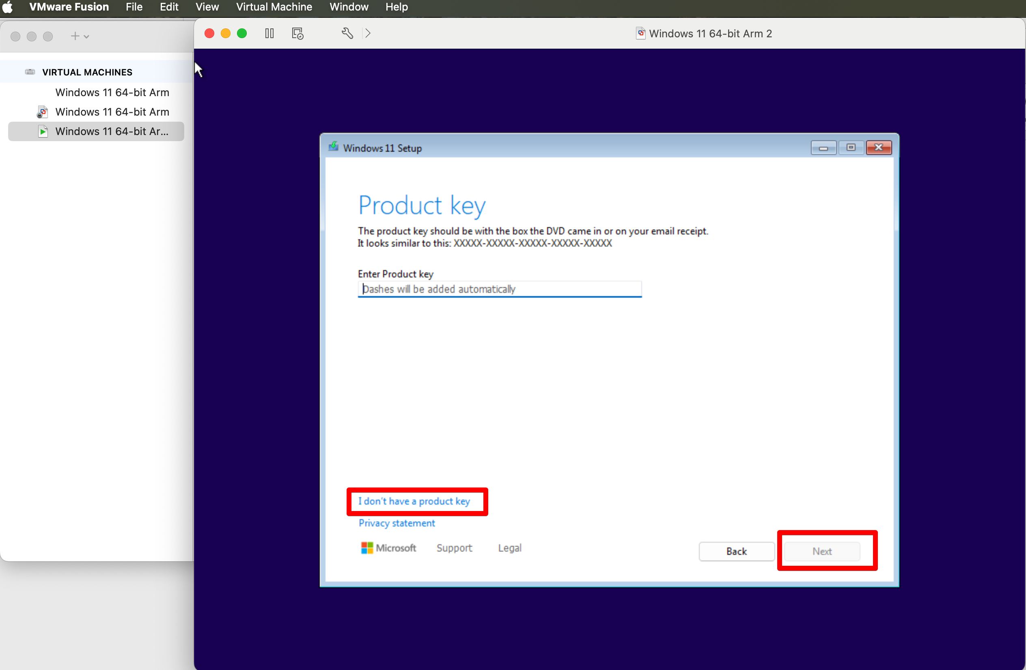Open the dropdown arrow beside plus button
Image resolution: width=1026 pixels, height=670 pixels.
pos(86,37)
